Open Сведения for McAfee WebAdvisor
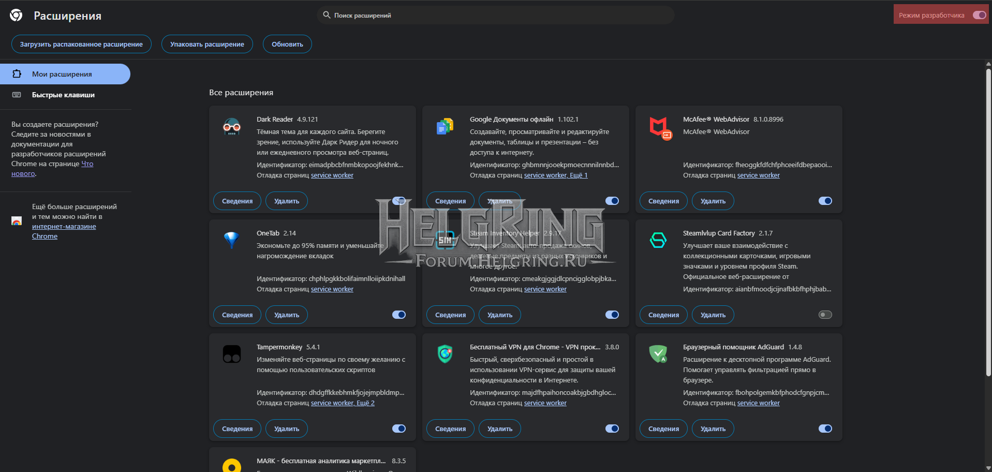 (x=664, y=201)
